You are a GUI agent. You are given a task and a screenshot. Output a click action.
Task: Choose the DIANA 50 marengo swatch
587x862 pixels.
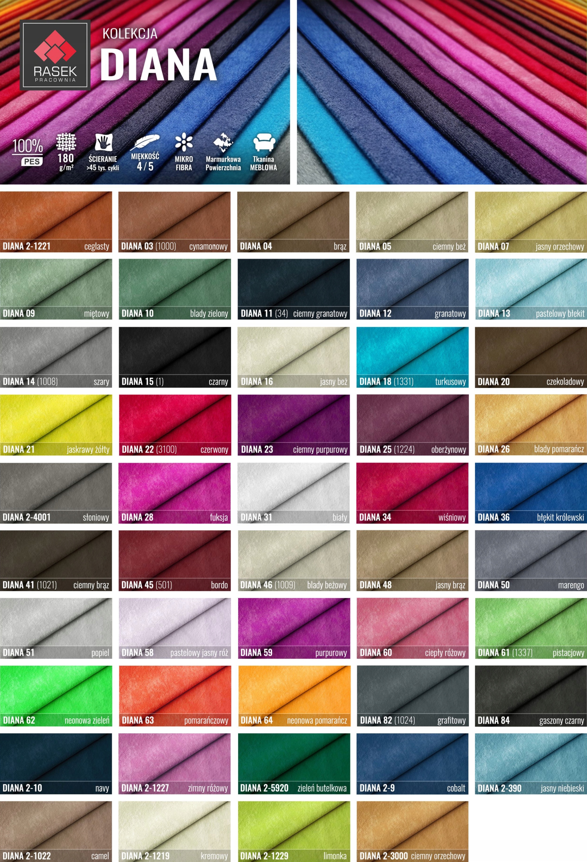point(531,560)
